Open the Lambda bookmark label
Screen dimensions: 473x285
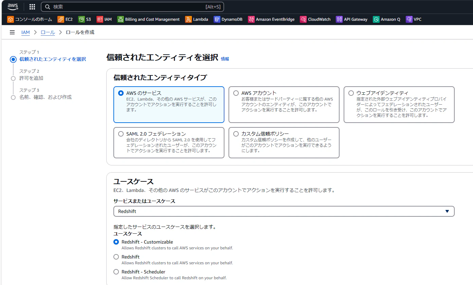(x=201, y=19)
